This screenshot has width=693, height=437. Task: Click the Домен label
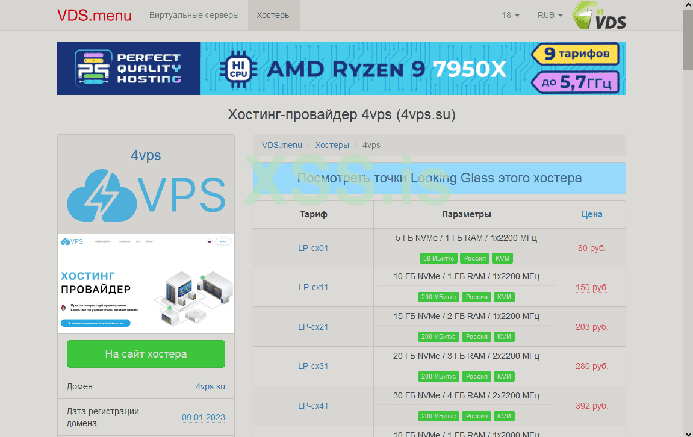pos(79,386)
